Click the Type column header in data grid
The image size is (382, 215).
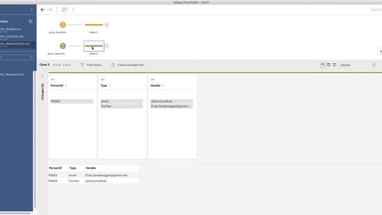pos(76,168)
